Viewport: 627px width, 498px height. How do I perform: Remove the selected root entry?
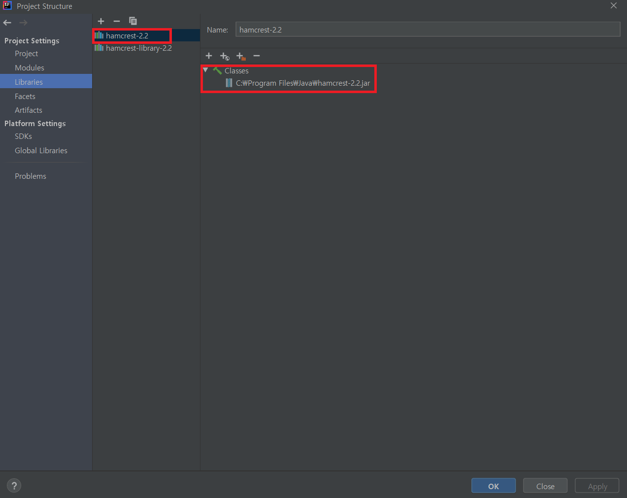pos(257,56)
